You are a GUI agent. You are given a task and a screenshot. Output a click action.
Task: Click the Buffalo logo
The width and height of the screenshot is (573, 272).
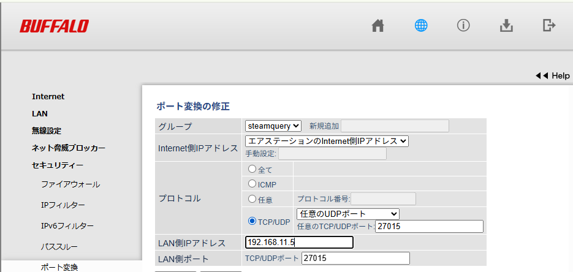click(x=54, y=26)
